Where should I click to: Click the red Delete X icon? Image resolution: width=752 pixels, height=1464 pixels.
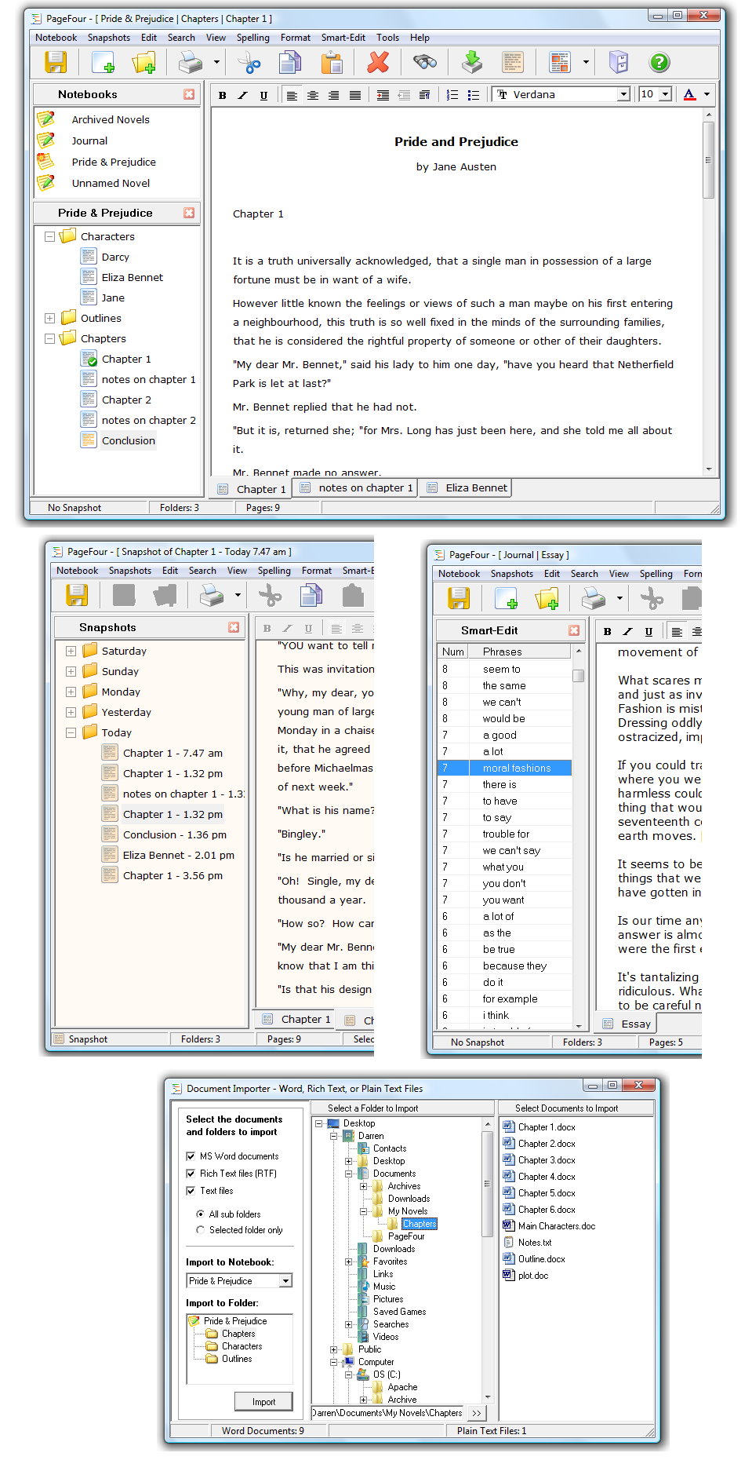[379, 62]
